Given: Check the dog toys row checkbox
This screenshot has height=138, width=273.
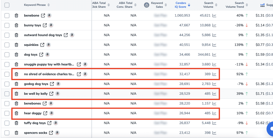Looking at the screenshot, I should pos(7,54).
